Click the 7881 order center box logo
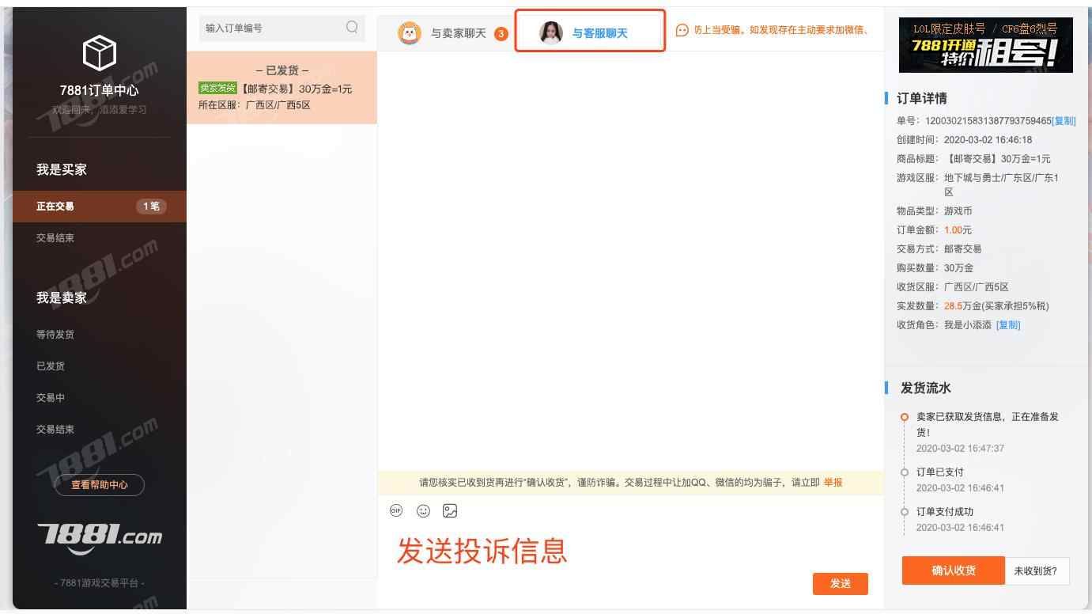The height and width of the screenshot is (614, 1092). 100,53
